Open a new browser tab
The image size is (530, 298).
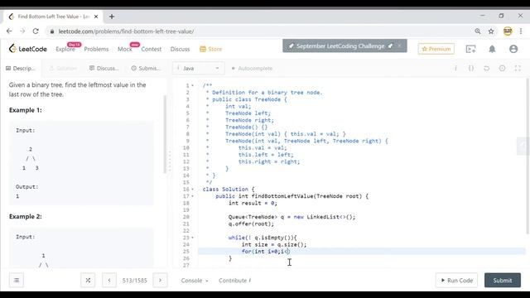(x=112, y=17)
